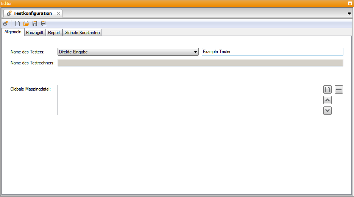This screenshot has height=197, width=354.
Task: Create a new configuration file from toolbar
Action: point(17,23)
